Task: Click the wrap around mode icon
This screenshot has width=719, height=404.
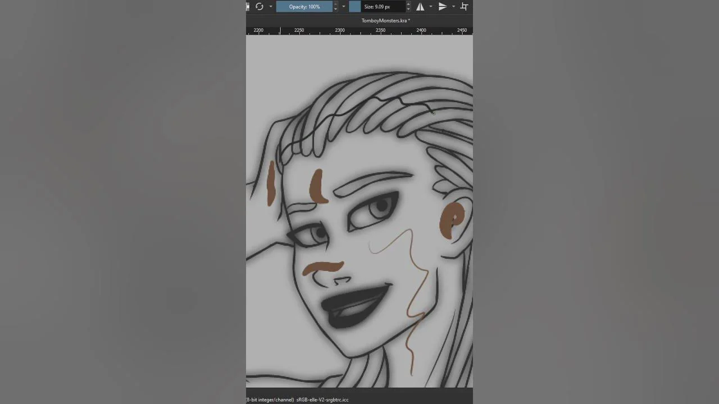Action: (x=464, y=7)
